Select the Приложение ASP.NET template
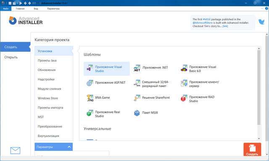The width and height of the screenshot is (269, 161). (x=106, y=83)
